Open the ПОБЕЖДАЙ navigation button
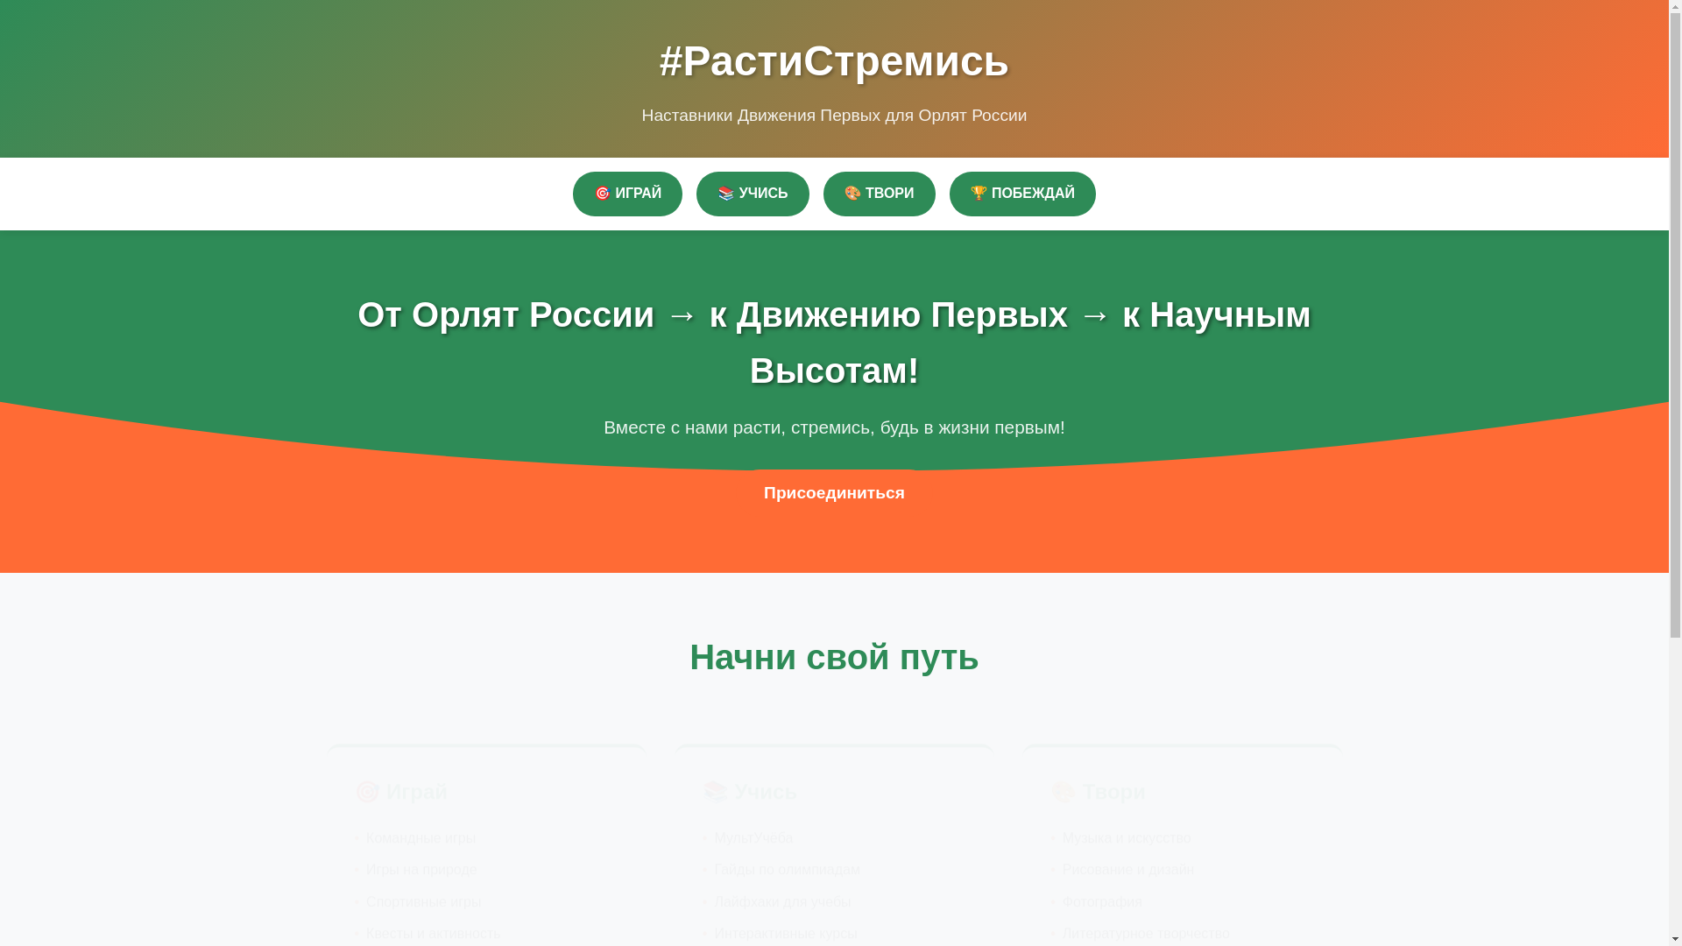This screenshot has height=946, width=1682. click(1022, 194)
